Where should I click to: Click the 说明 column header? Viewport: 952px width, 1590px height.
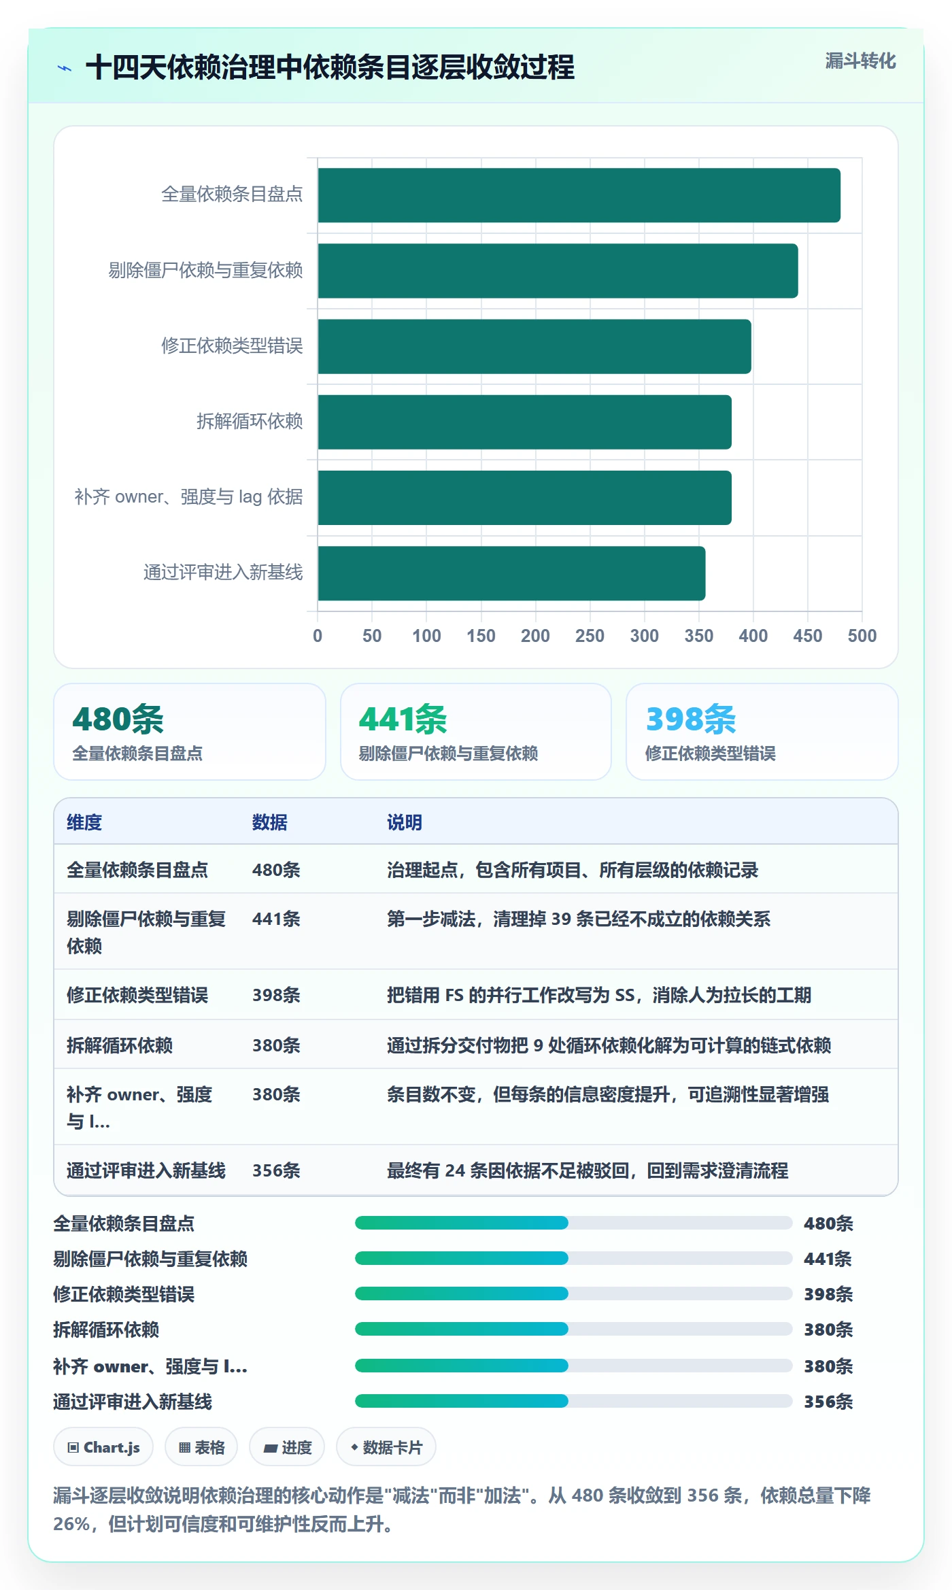(405, 822)
